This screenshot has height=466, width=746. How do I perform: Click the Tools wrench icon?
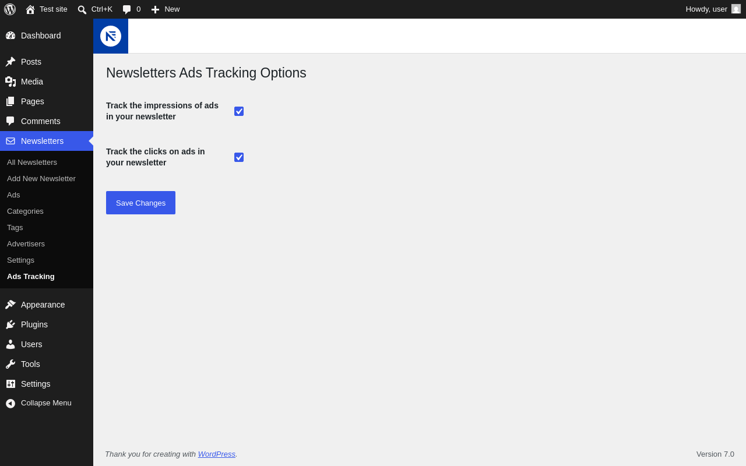click(10, 364)
